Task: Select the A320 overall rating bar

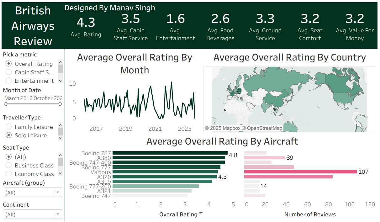Action: tap(165, 177)
